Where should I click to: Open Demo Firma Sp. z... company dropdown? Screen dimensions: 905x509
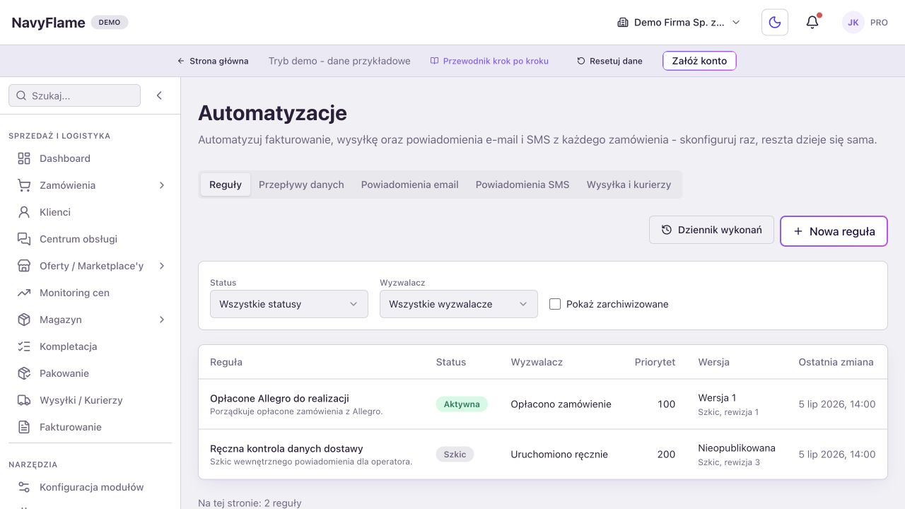point(679,23)
